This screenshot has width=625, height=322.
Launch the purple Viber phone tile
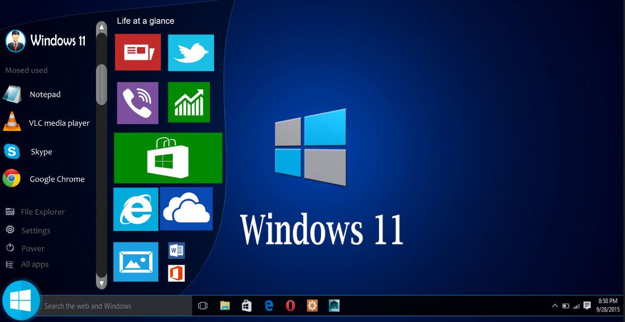tap(138, 103)
